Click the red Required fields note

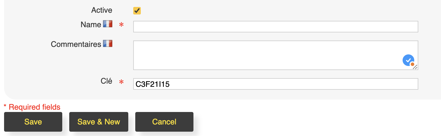[32, 107]
